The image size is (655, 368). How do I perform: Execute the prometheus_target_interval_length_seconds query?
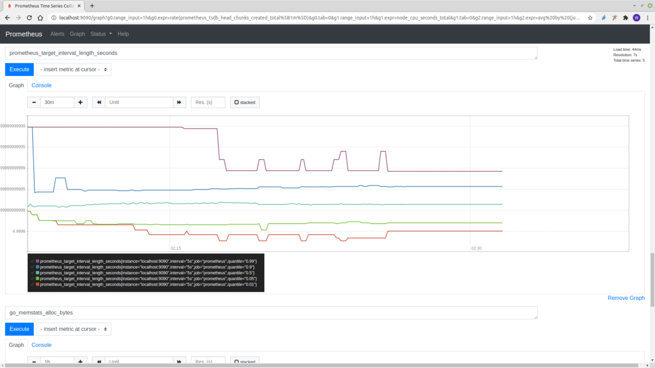tap(19, 69)
